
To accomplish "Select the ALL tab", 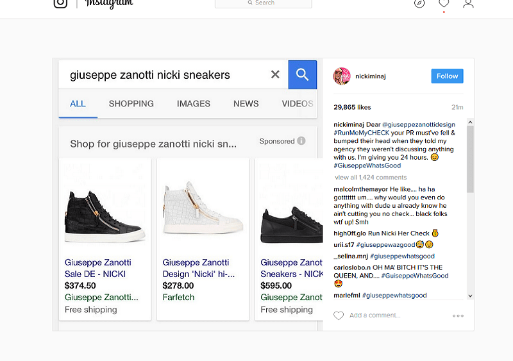I will click(x=78, y=104).
